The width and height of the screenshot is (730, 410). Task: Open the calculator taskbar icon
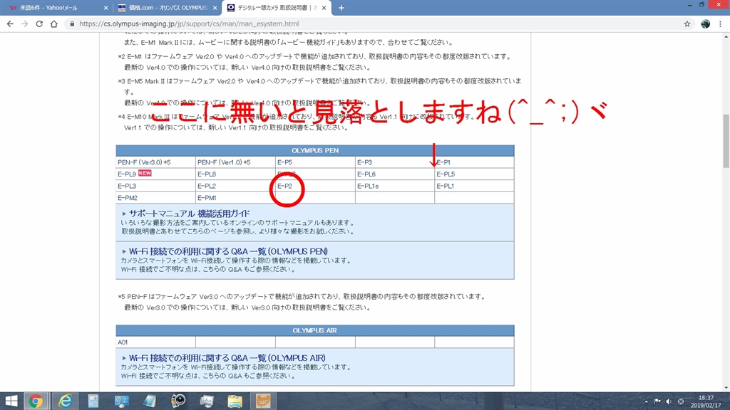[x=93, y=401]
